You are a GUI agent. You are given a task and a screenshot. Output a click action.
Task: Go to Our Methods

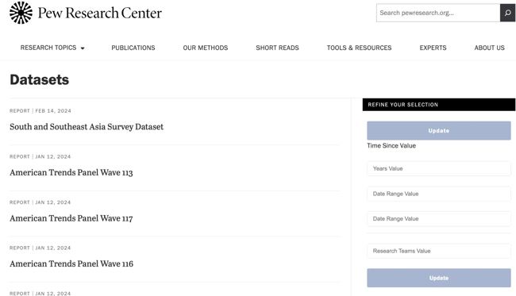[206, 48]
